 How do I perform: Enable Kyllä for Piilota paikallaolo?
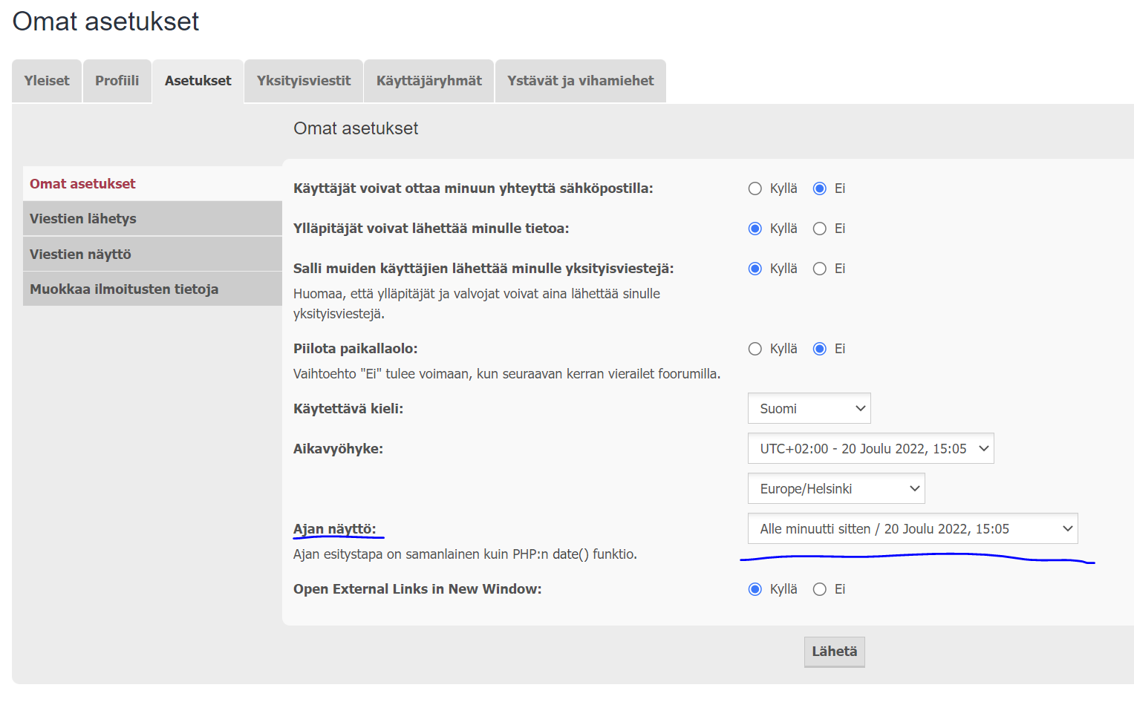[755, 349]
